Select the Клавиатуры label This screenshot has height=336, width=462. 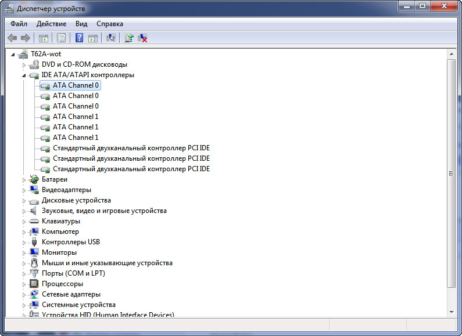click(x=61, y=221)
